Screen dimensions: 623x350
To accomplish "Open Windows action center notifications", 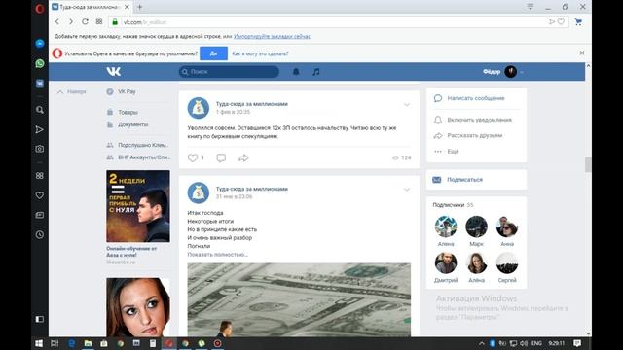I will point(577,343).
